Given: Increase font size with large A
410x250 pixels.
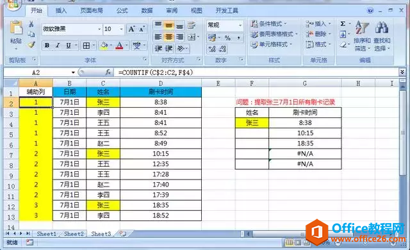Looking at the screenshot, I should click(x=131, y=29).
